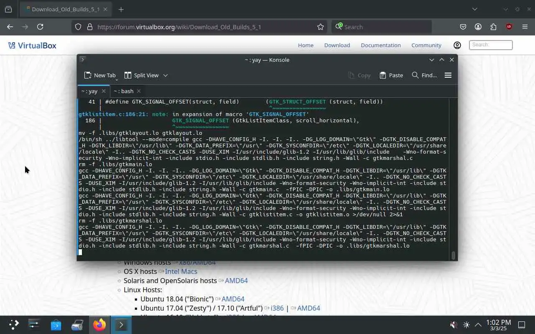The width and height of the screenshot is (535, 334).
Task: Open the Download link in VirtualBox navigation
Action: point(337,45)
